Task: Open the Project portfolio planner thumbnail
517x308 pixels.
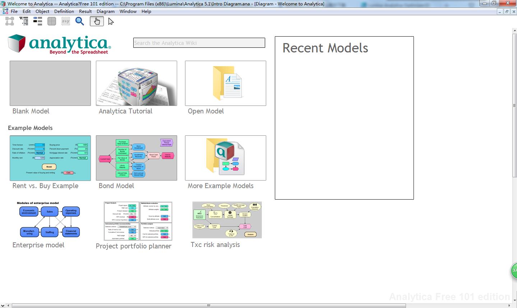Action: tap(138, 221)
